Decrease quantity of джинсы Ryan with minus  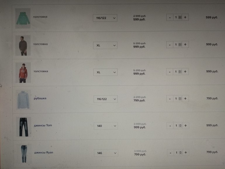tap(170, 153)
